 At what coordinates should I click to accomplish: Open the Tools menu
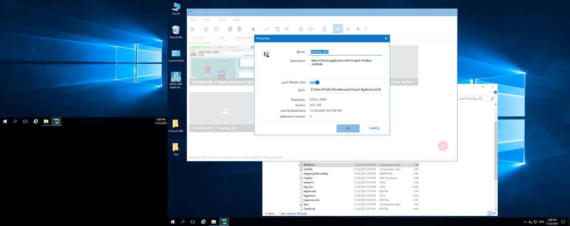click(x=221, y=20)
